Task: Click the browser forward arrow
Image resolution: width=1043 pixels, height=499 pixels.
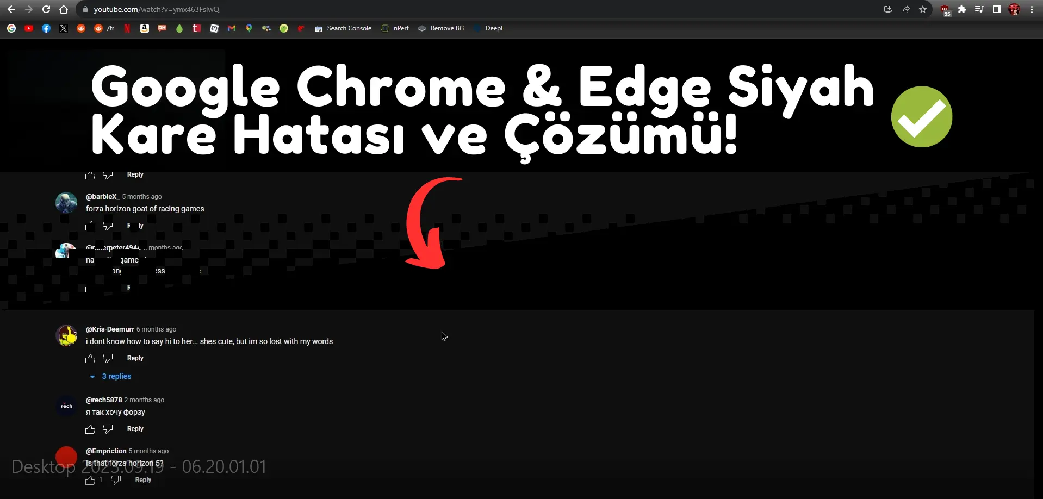Action: [29, 9]
